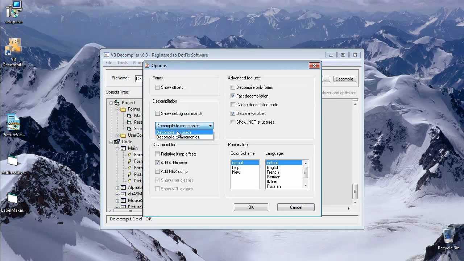Uncheck the Add Addresses checkbox

point(157,163)
